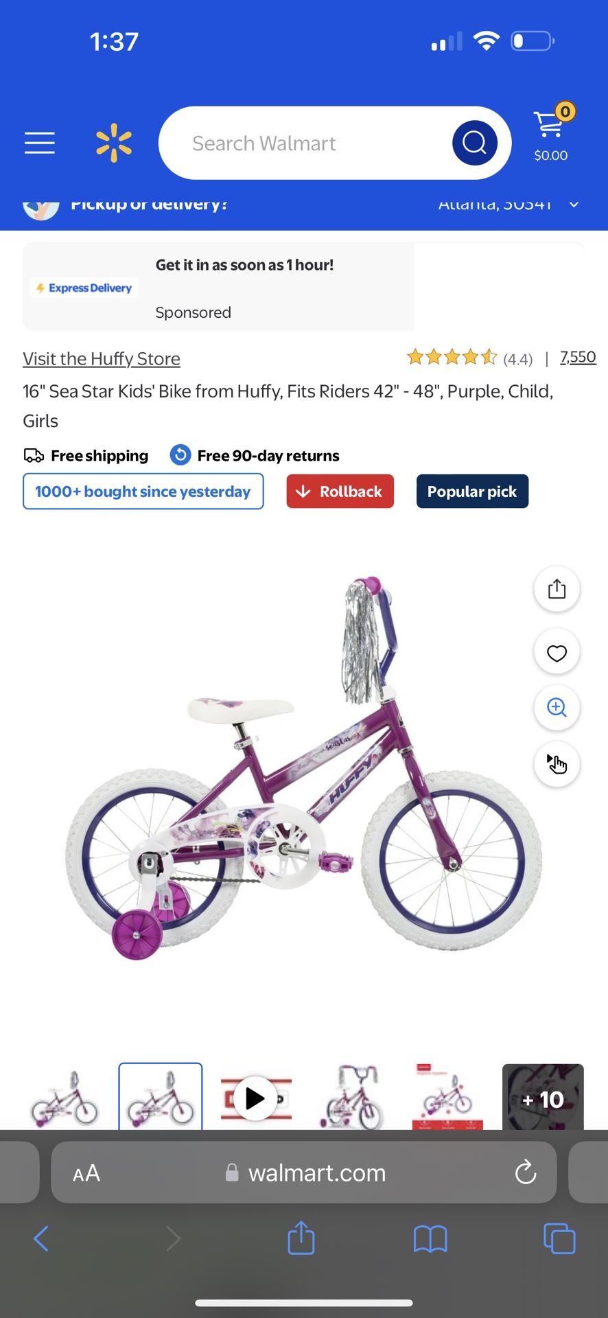Viewport: 608px width, 1318px height.
Task: Open the +10 more images thumbnail
Action: pyautogui.click(x=543, y=1097)
